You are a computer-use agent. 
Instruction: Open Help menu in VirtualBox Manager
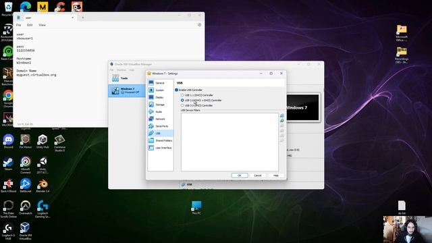point(132,70)
